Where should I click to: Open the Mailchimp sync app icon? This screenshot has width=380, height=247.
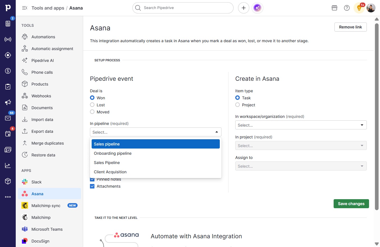[x=25, y=206]
